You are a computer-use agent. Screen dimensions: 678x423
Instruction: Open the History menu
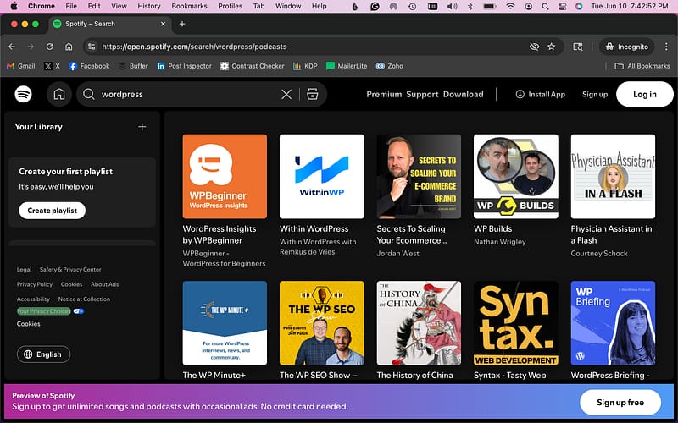[149, 6]
